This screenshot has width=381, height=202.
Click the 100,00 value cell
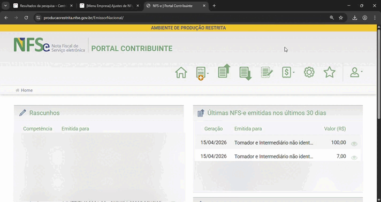(x=339, y=143)
